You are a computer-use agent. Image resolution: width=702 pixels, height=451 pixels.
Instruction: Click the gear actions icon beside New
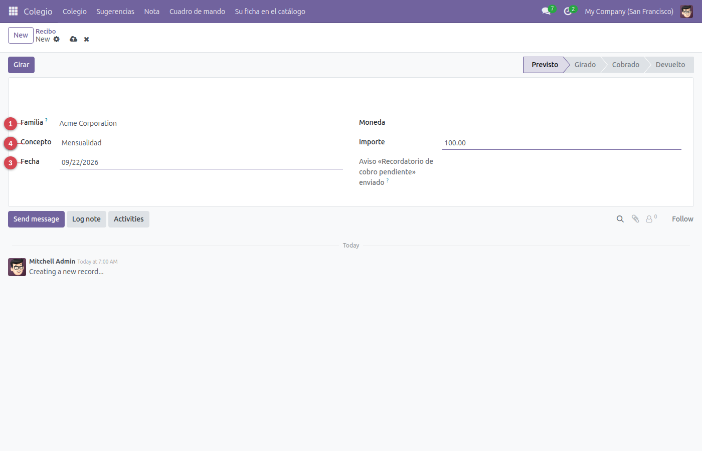coord(57,39)
